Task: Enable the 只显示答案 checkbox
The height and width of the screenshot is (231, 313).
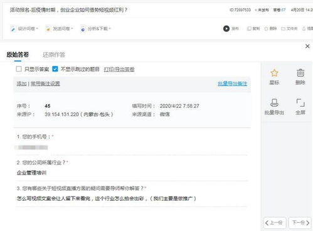Action: click(x=19, y=69)
